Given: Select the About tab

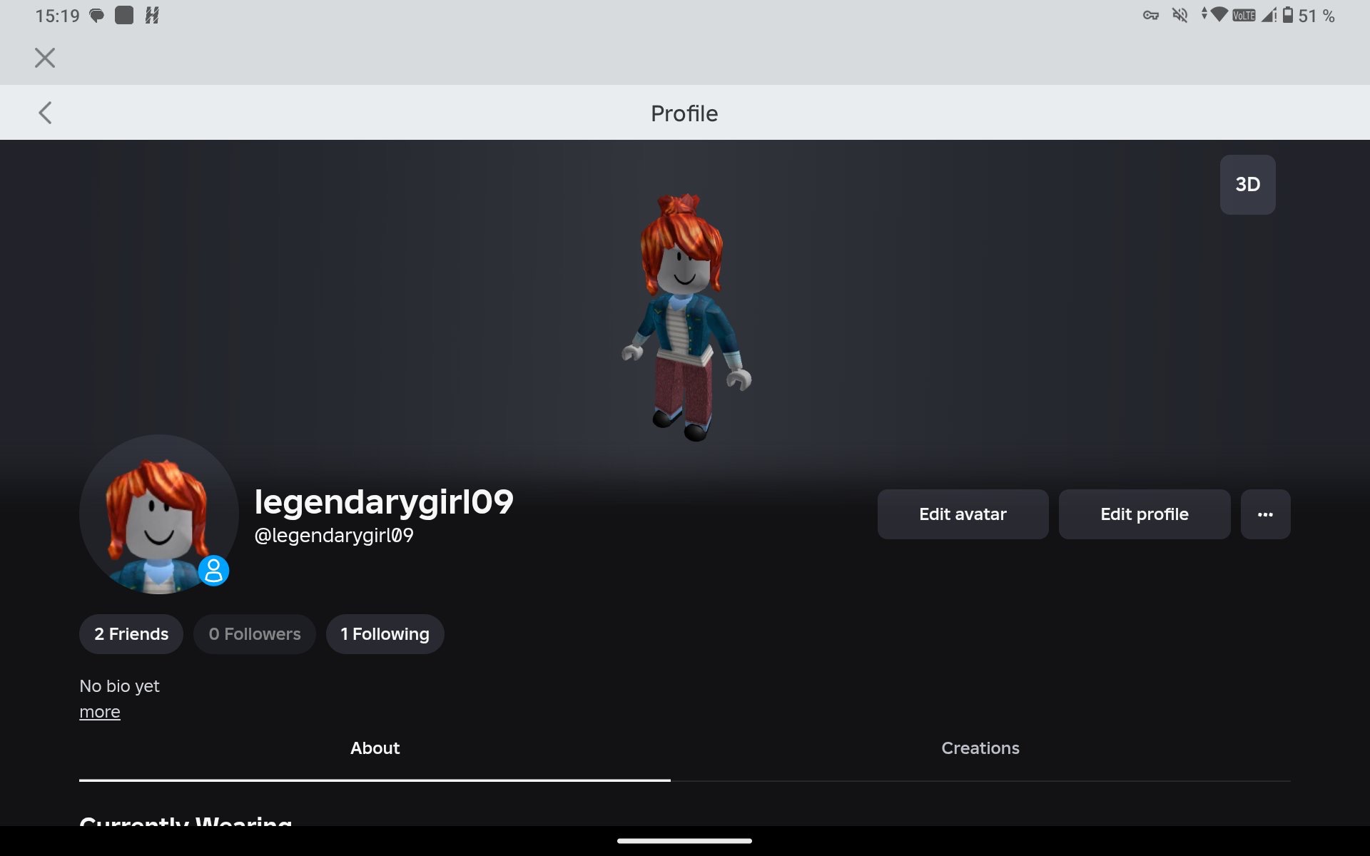Looking at the screenshot, I should [x=375, y=748].
